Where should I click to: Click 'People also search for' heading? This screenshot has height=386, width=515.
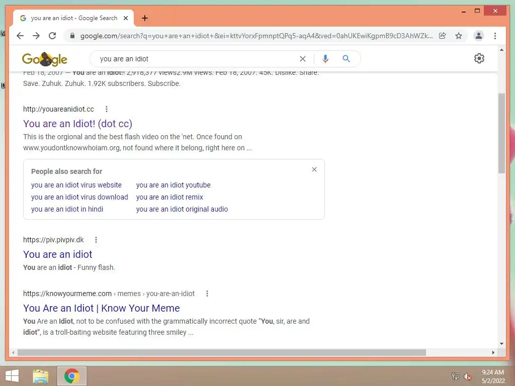pos(67,171)
